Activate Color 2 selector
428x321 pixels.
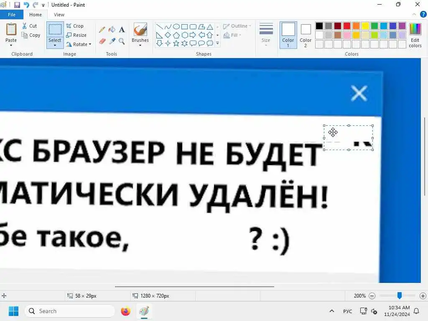[x=306, y=35]
